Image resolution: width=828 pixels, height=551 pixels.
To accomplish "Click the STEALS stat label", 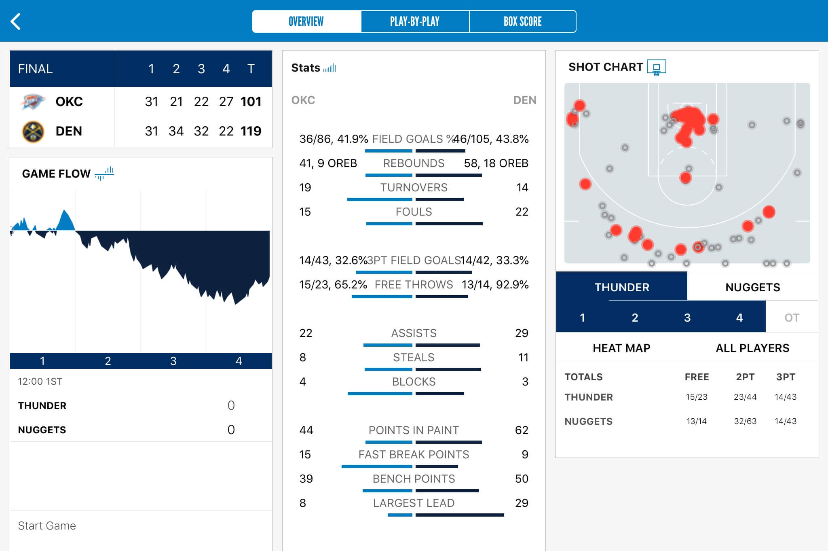I will (414, 358).
